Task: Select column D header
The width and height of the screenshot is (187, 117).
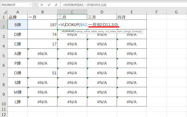Action: [x=102, y=12]
